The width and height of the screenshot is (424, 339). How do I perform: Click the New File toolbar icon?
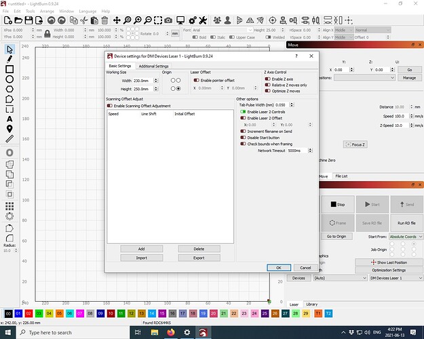tap(8, 20)
